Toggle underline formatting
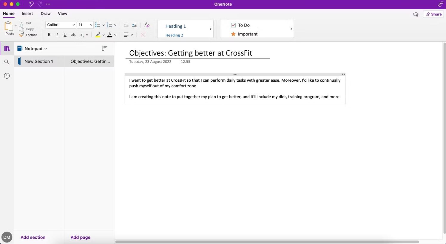The image size is (446, 244). [65, 35]
